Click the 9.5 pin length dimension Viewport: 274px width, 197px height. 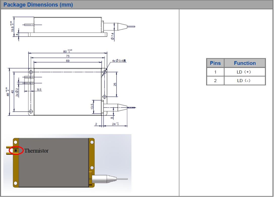pyautogui.click(x=39, y=90)
